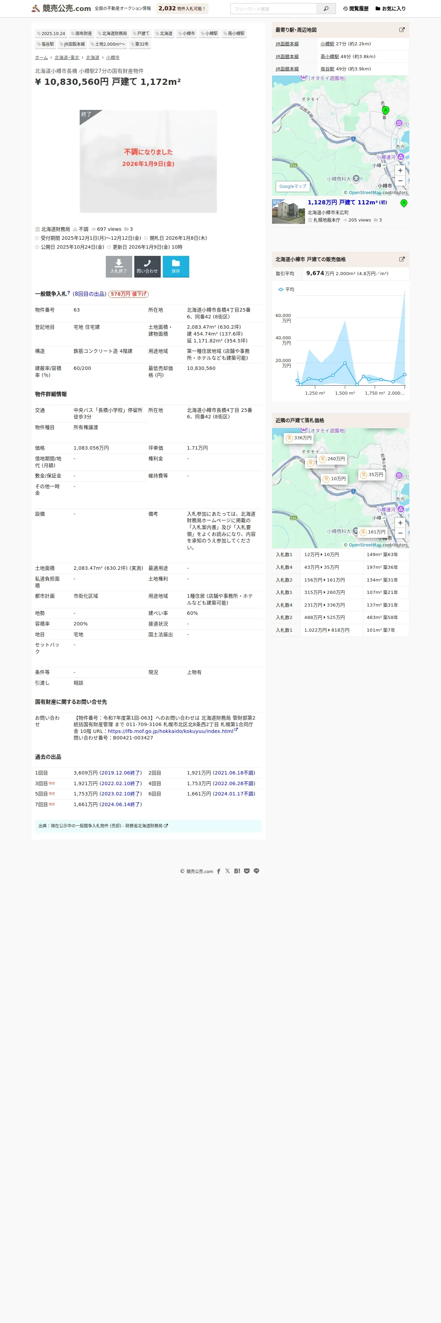The image size is (441, 1323).
Task: Select the 南小樽駅 tag
Action: (234, 33)
